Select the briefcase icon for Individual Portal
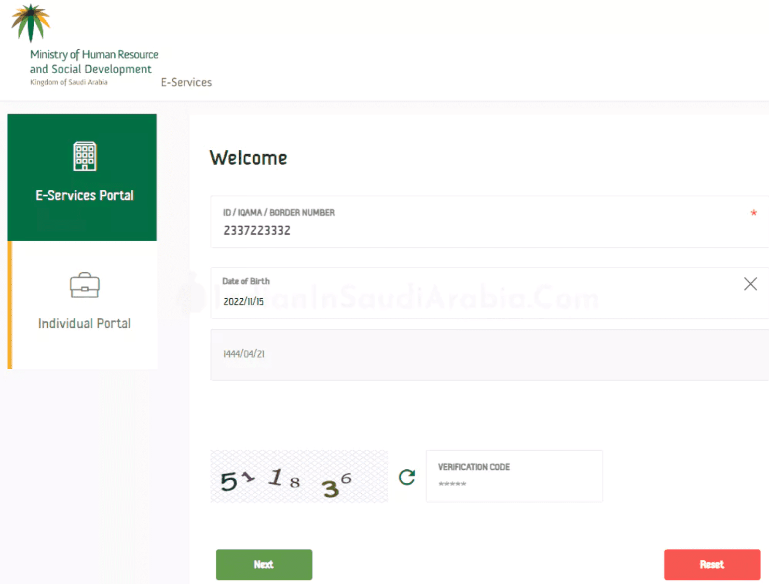This screenshot has height=584, width=769. pos(84,285)
